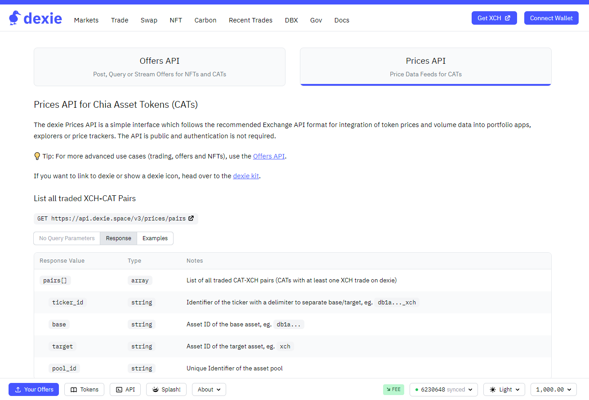Click the base response value

point(59,325)
